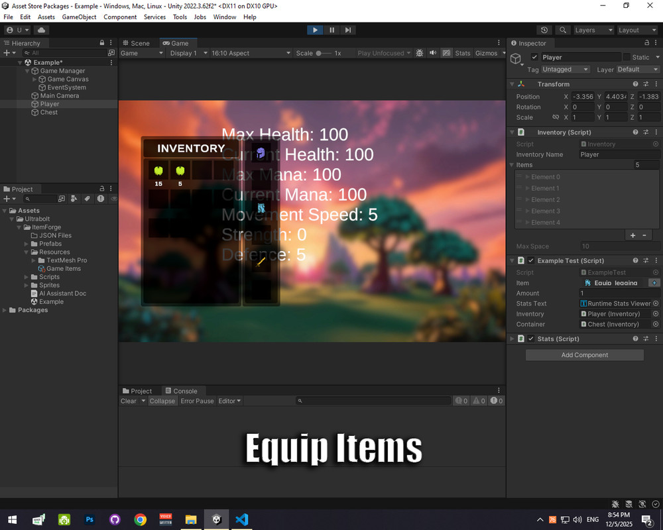The image size is (663, 530).
Task: Click the Add Component button
Action: click(584, 354)
